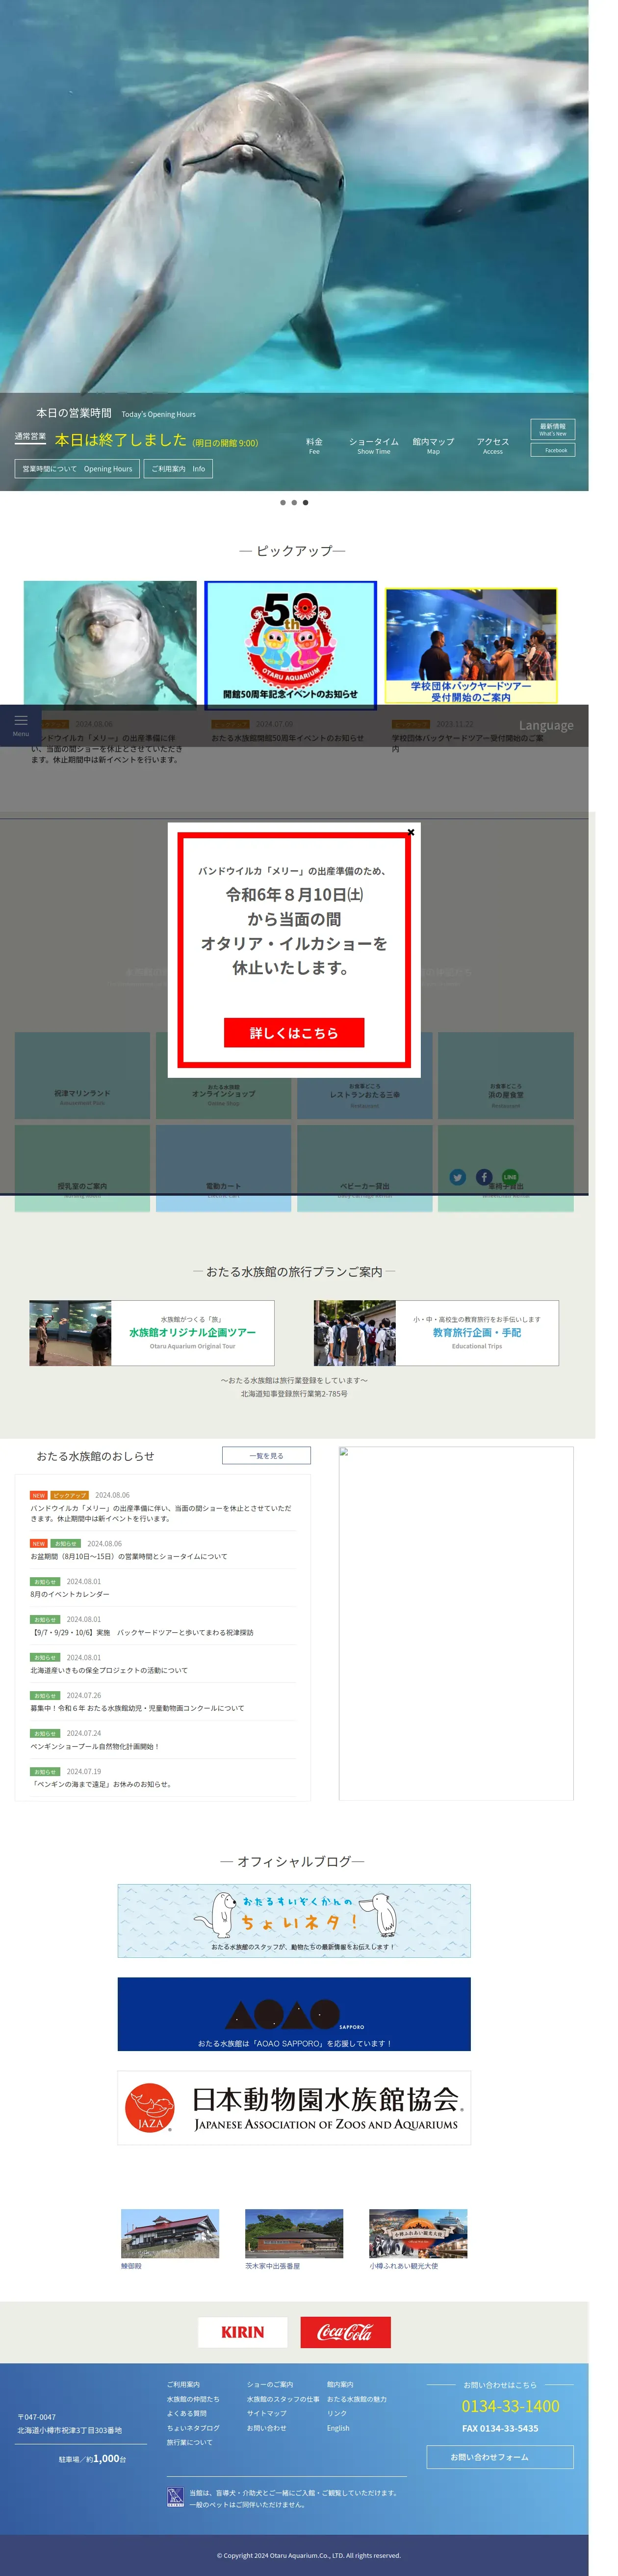Open footer link 水族館の仲間たち
This screenshot has height=2576, width=618.
[x=193, y=2399]
